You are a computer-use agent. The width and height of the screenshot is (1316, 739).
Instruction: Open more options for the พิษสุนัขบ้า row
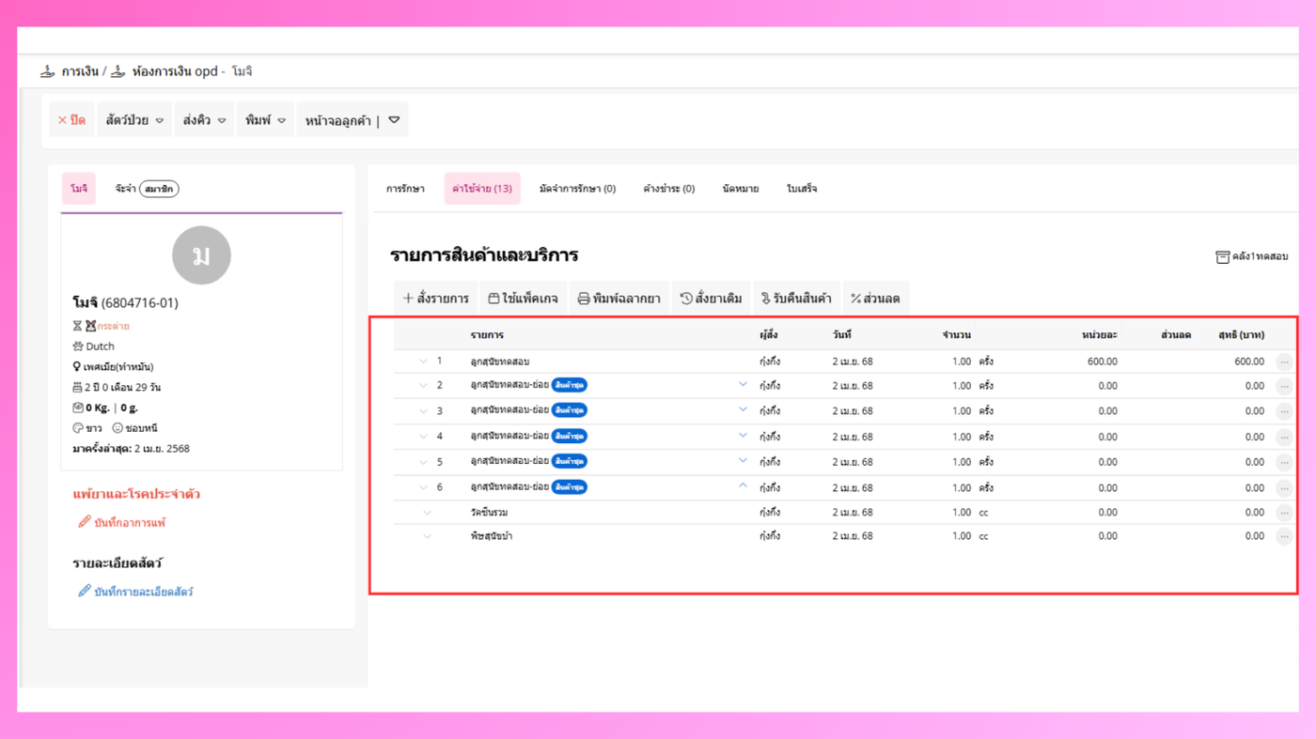point(1284,536)
